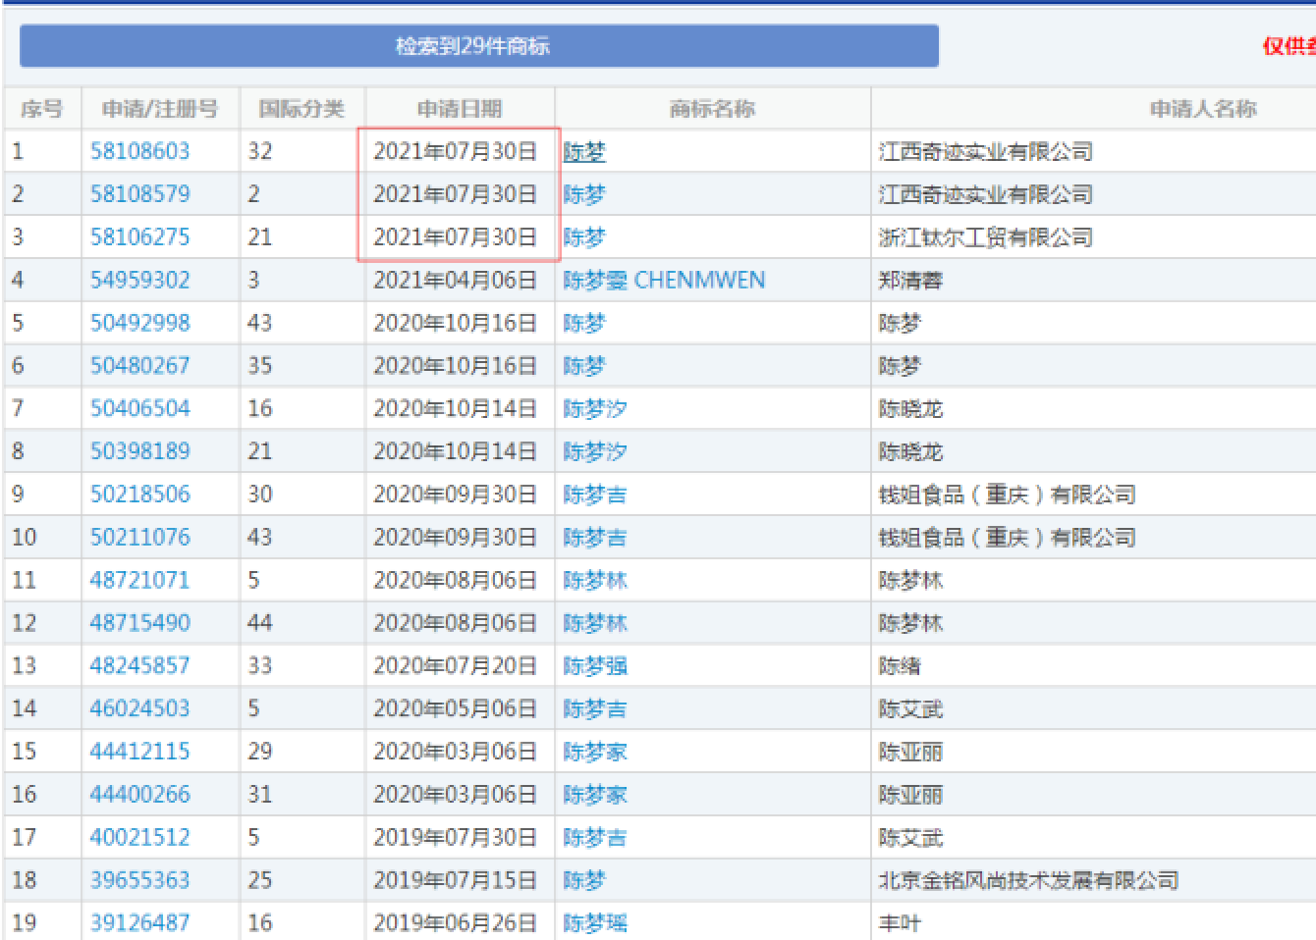Click the 检索到29件商标 results bar

[478, 46]
